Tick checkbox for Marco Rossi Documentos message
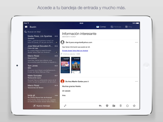This screenshot has height=122, width=163. [25, 58]
